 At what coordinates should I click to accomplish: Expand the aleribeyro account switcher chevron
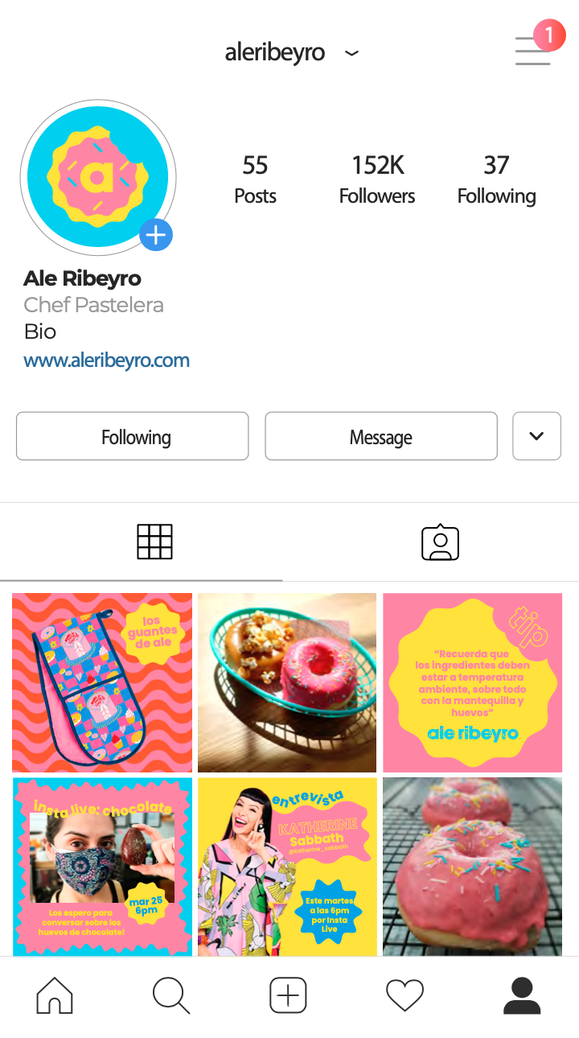click(351, 54)
